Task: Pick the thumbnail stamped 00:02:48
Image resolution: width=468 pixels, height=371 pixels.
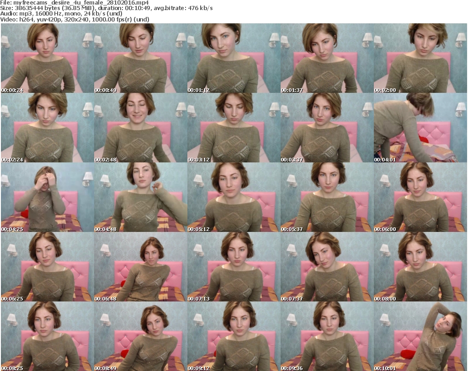Action: [x=141, y=128]
